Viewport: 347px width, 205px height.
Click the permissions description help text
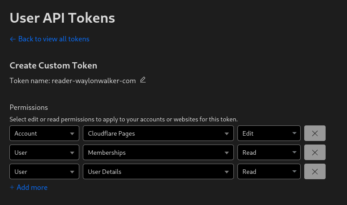(123, 119)
